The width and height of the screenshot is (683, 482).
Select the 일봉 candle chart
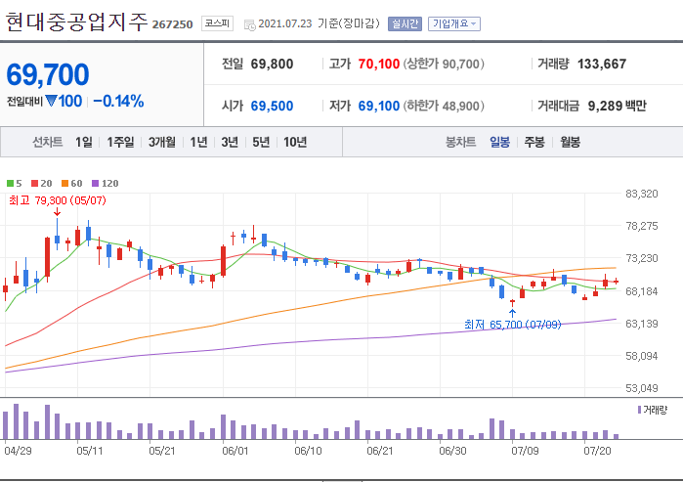499,142
